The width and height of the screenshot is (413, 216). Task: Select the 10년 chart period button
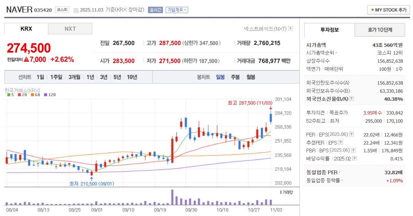coord(131,77)
